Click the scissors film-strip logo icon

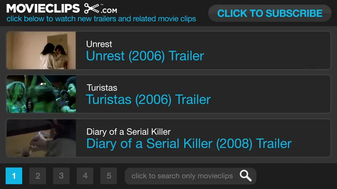pos(92,8)
